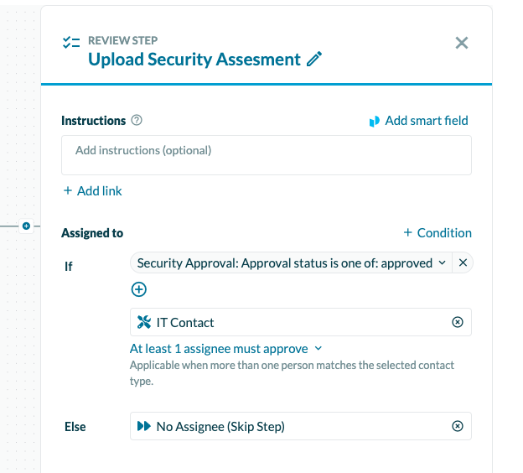Close the review step panel

(461, 43)
